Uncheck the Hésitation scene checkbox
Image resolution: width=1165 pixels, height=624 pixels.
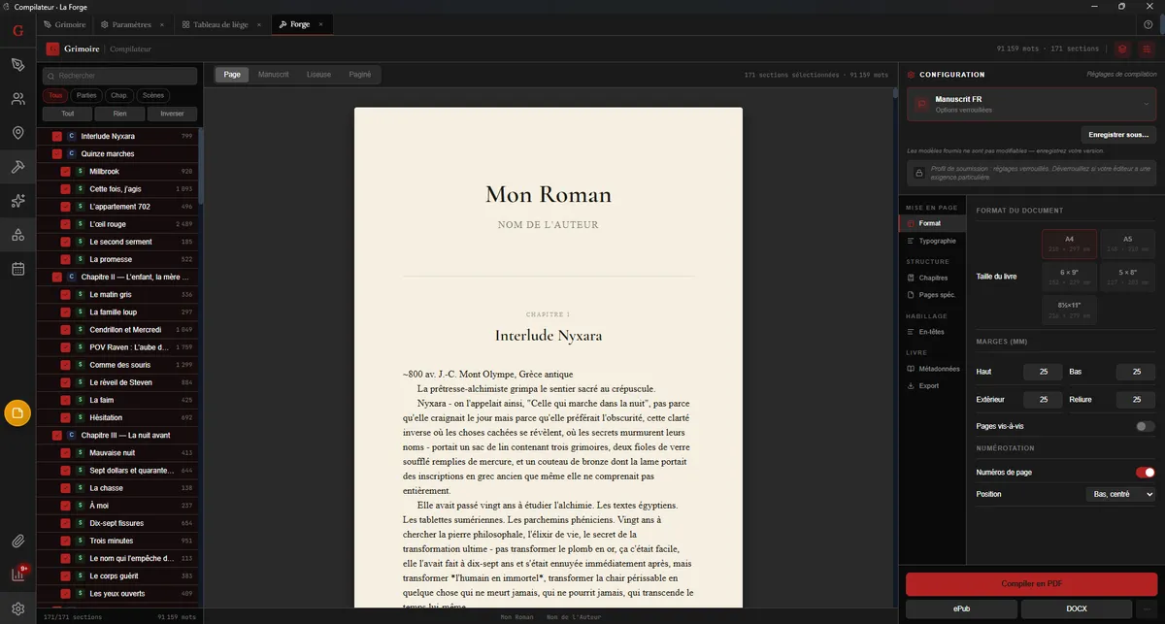click(65, 417)
